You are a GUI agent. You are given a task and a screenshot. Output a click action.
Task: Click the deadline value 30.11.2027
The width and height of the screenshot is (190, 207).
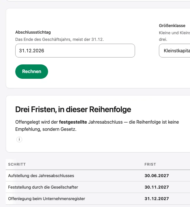[x=157, y=187]
